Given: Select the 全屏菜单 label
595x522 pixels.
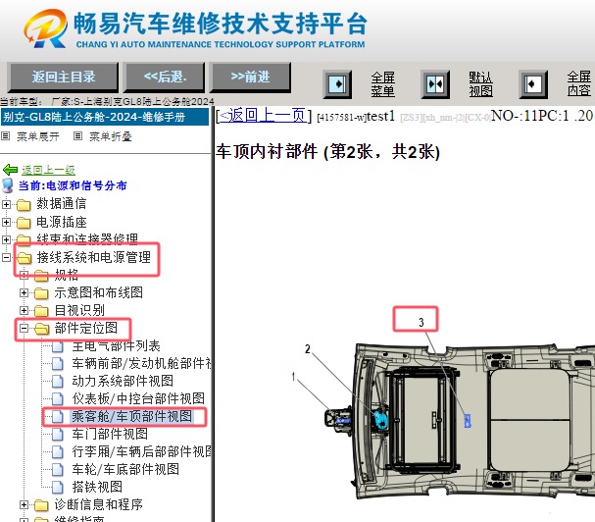Looking at the screenshot, I should pos(383,84).
